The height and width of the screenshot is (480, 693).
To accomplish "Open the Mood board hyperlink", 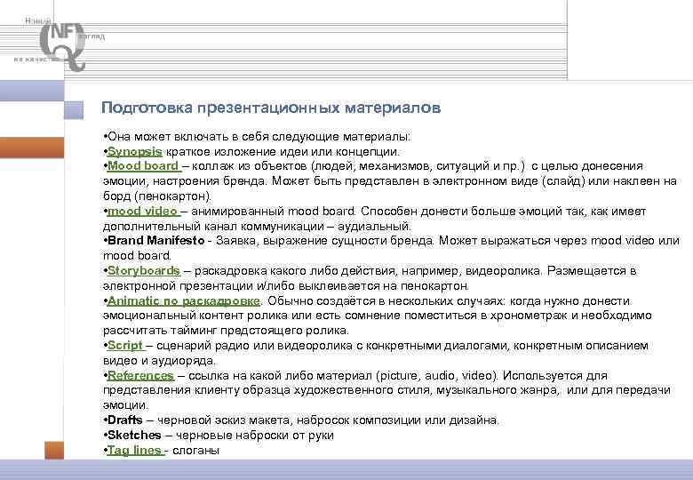I will (144, 166).
